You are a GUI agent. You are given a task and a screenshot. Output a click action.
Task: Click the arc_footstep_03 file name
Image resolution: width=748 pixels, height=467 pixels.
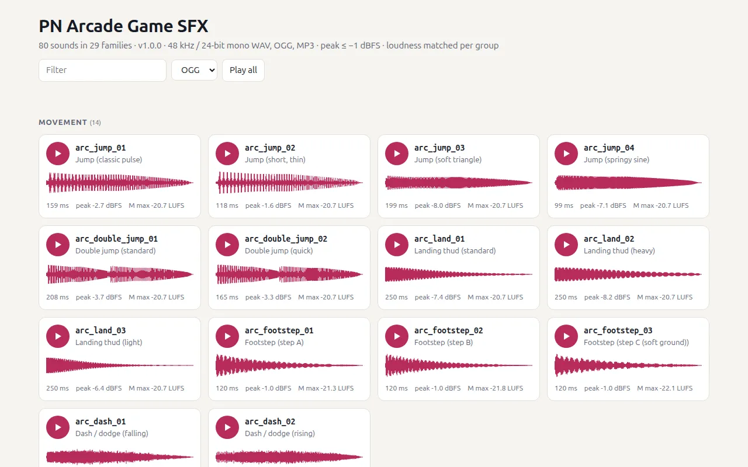pyautogui.click(x=618, y=330)
